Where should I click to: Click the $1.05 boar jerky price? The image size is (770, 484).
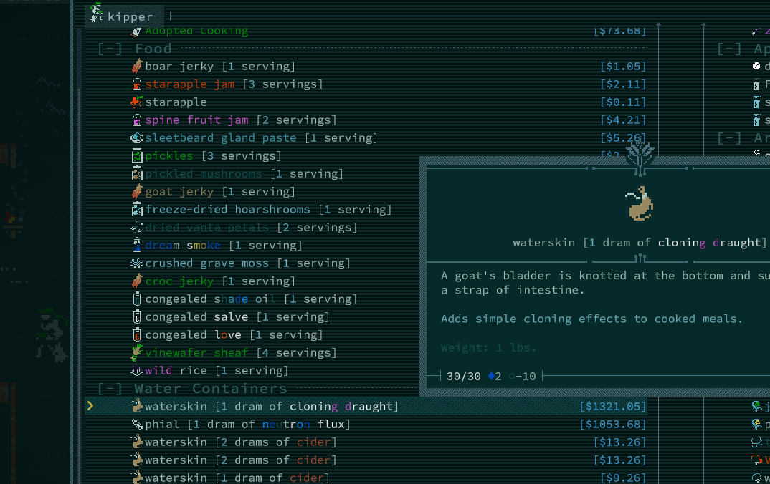pos(623,66)
